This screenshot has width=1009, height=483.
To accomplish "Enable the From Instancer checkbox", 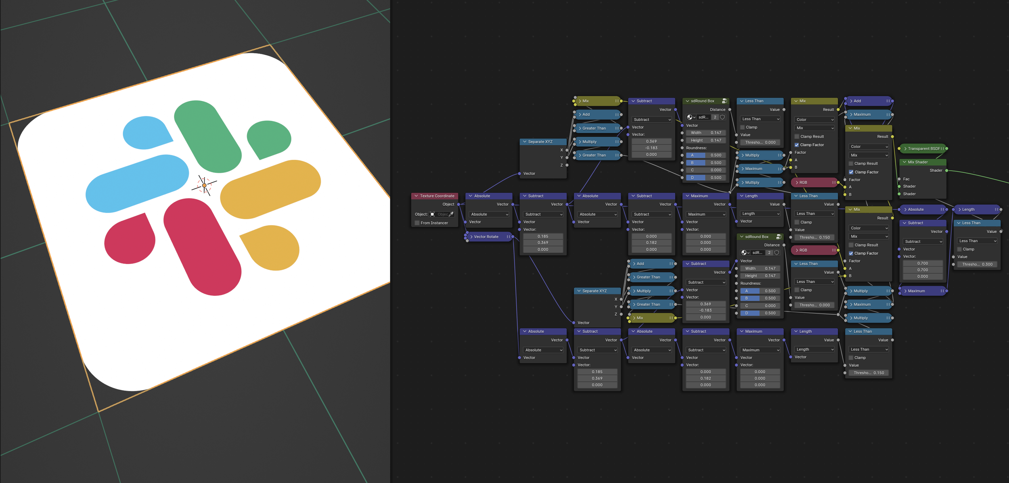I will pyautogui.click(x=417, y=223).
